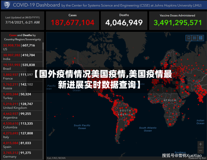This screenshot has height=160, width=207.
Task: Select the Italy row in country list
Action: point(22,135)
